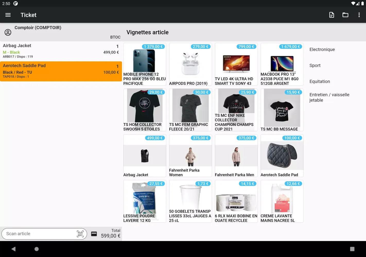Tap the QR code scan icon
Viewport: 366px width, 257px height.
80,234
